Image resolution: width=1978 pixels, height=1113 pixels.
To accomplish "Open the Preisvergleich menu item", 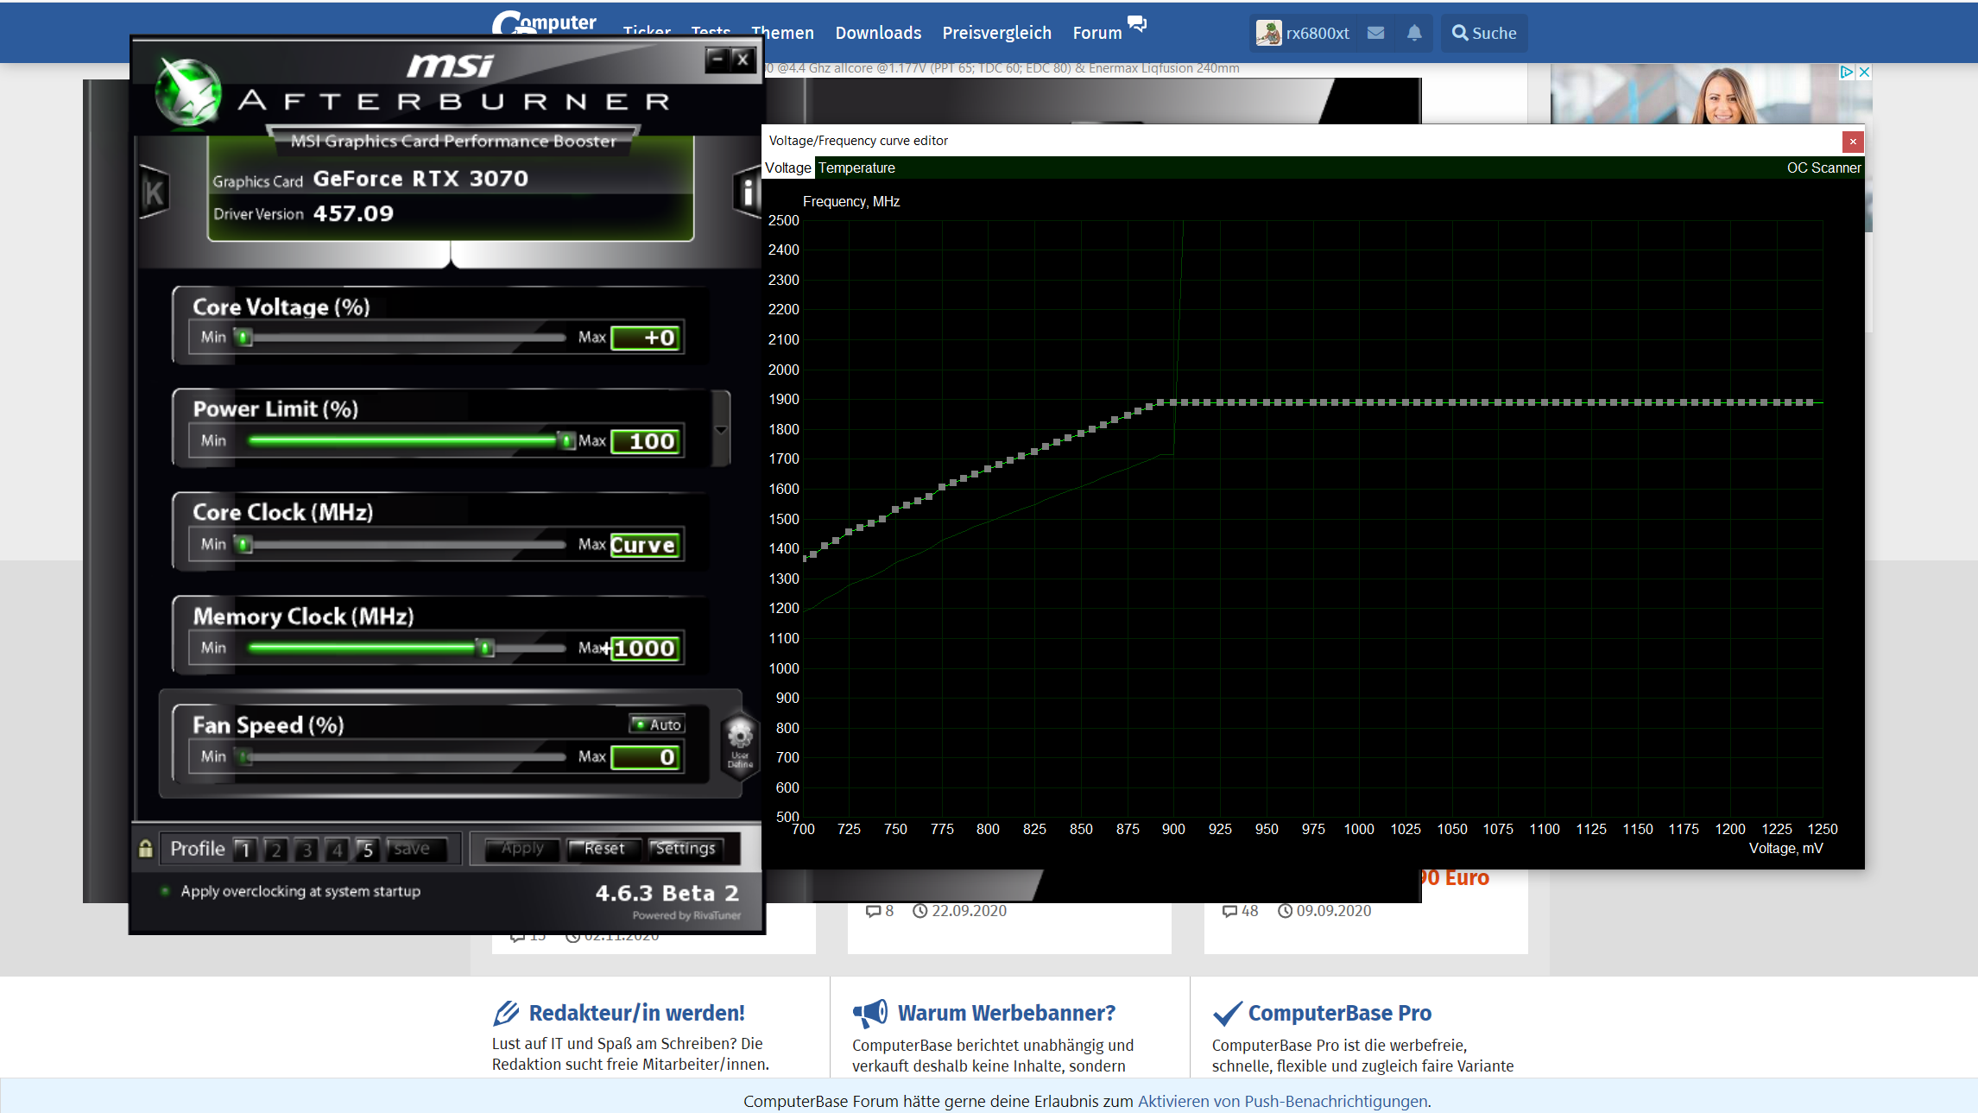I will coord(997,33).
